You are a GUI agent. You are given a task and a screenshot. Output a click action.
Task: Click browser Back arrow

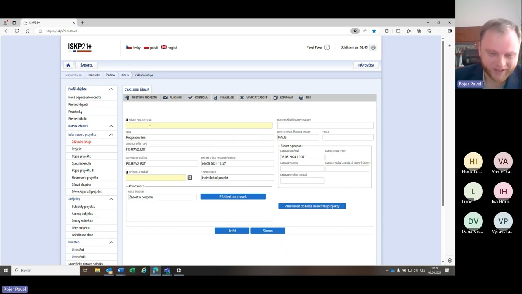(x=7, y=31)
